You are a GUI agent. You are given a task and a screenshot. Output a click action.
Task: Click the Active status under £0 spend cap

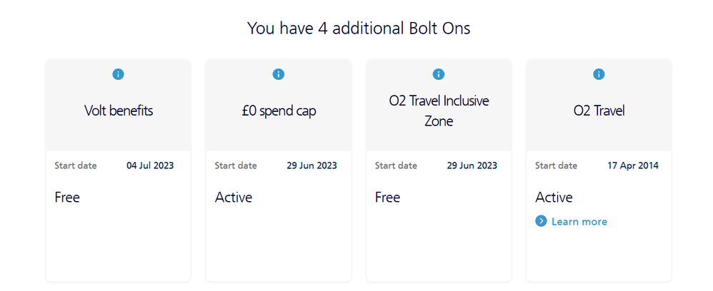point(234,197)
